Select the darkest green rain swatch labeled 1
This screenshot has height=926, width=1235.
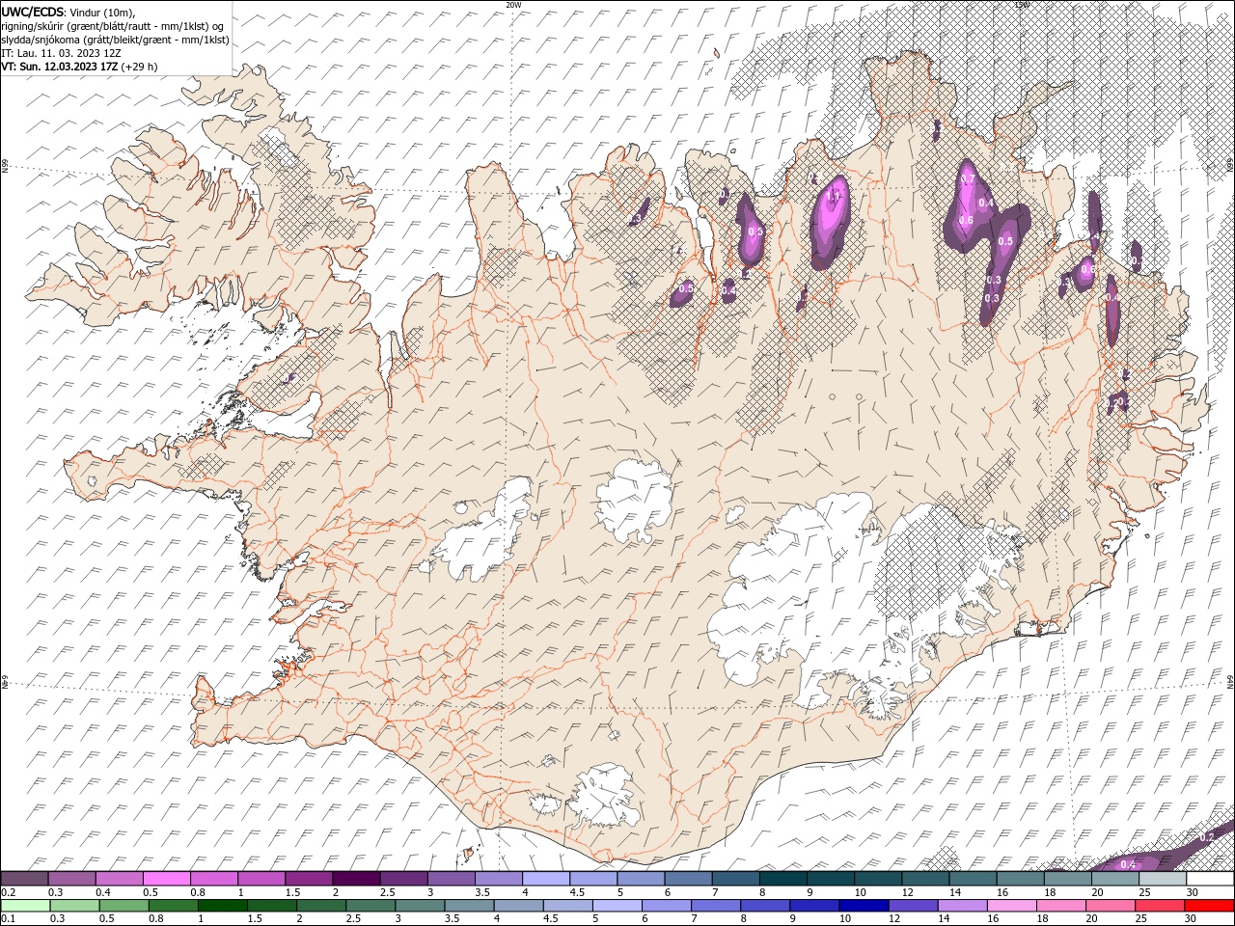click(222, 906)
